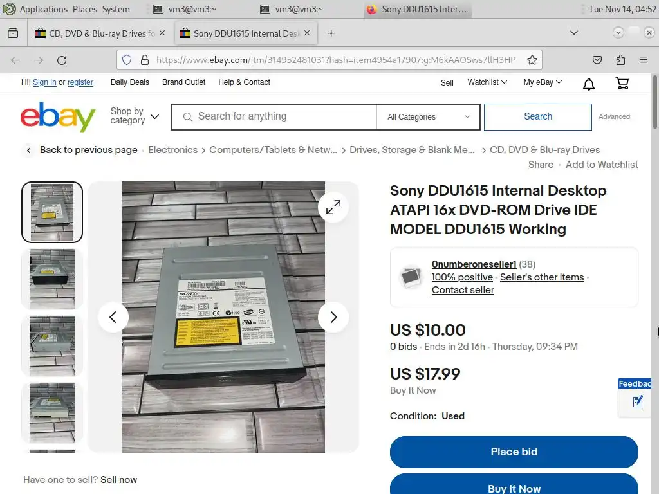Viewport: 659px width, 494px height.
Task: Open the eBay notifications bell
Action: point(588,84)
